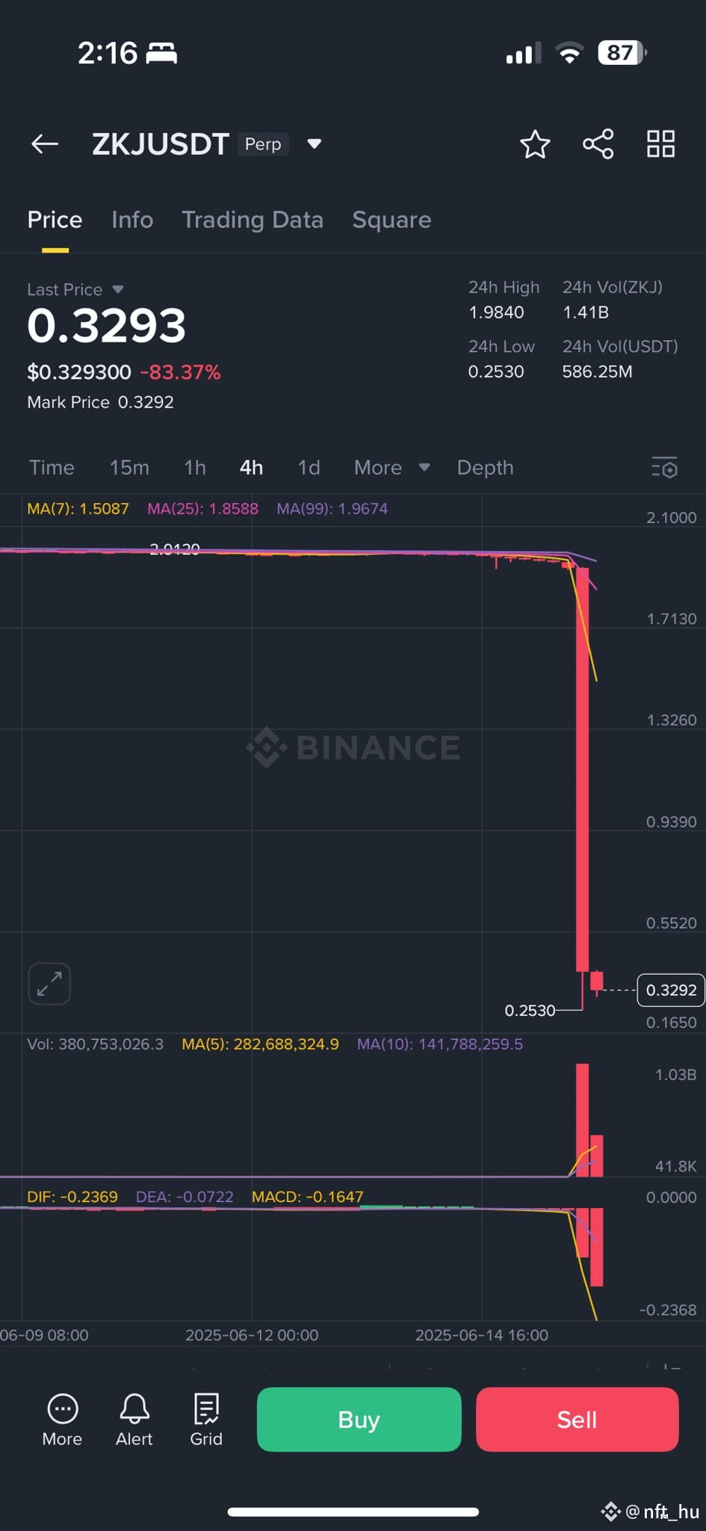Open the Grid trading icon
This screenshot has height=1531, width=706.
pyautogui.click(x=206, y=1420)
